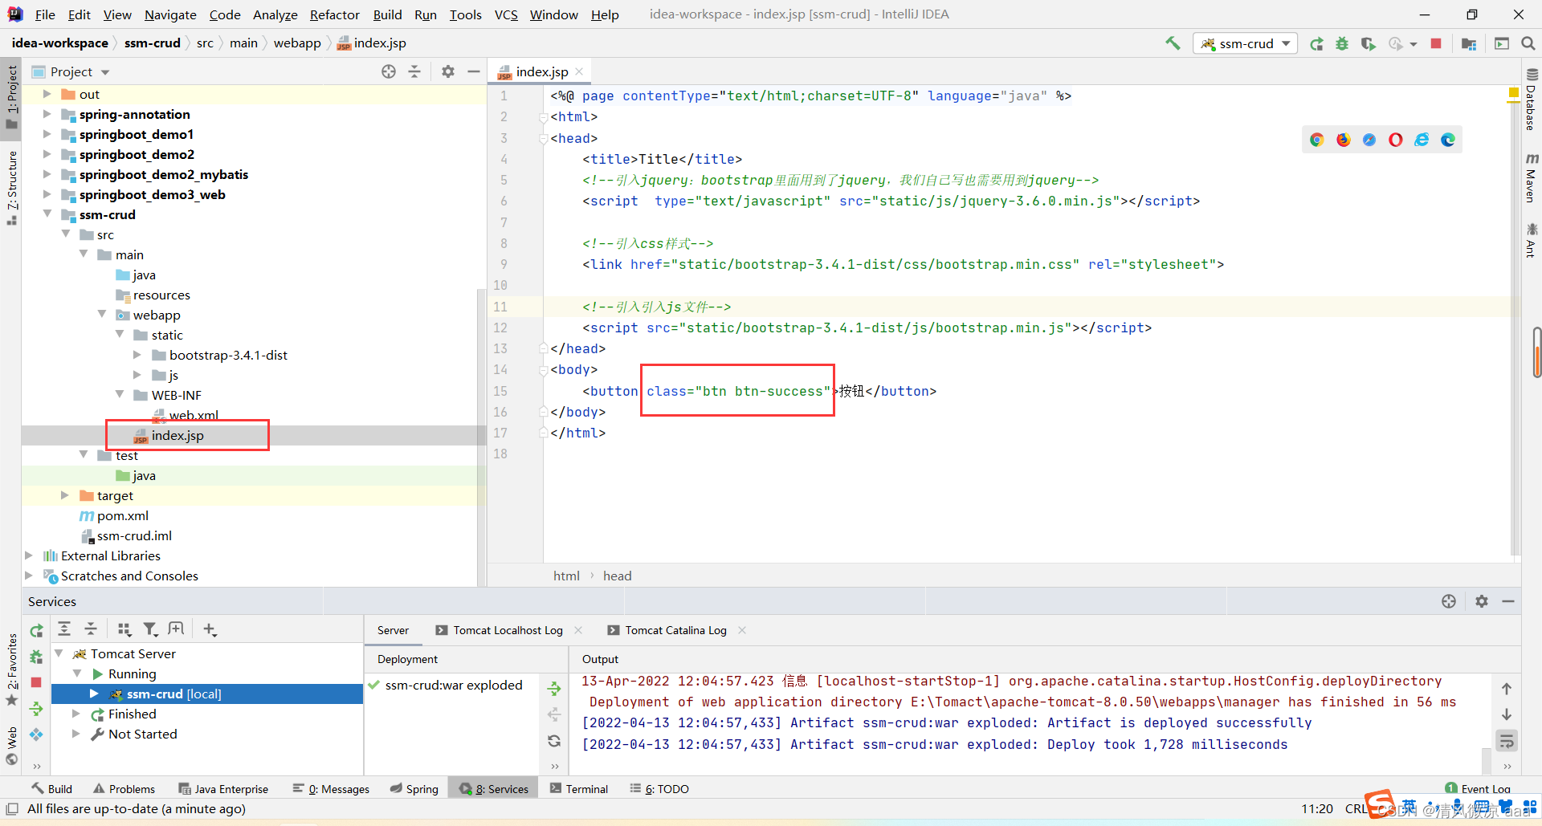This screenshot has width=1542, height=826.
Task: Open the Navigate menu
Action: coord(170,14)
